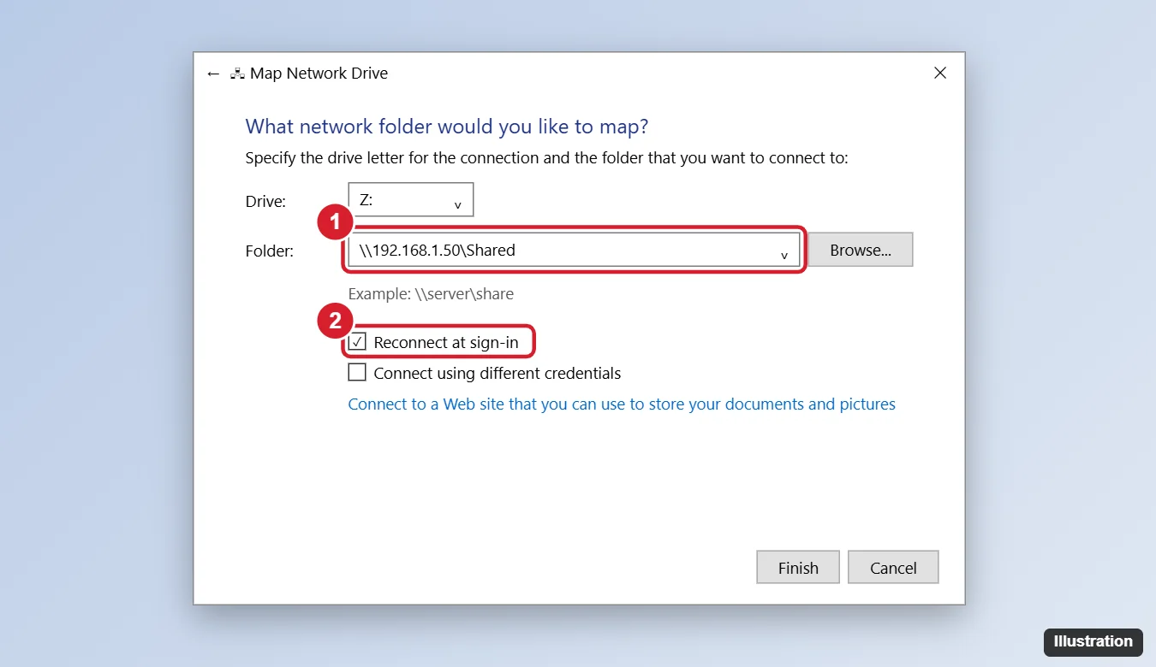Open the Connect to a Web site link
Viewport: 1156px width, 667px height.
(622, 404)
